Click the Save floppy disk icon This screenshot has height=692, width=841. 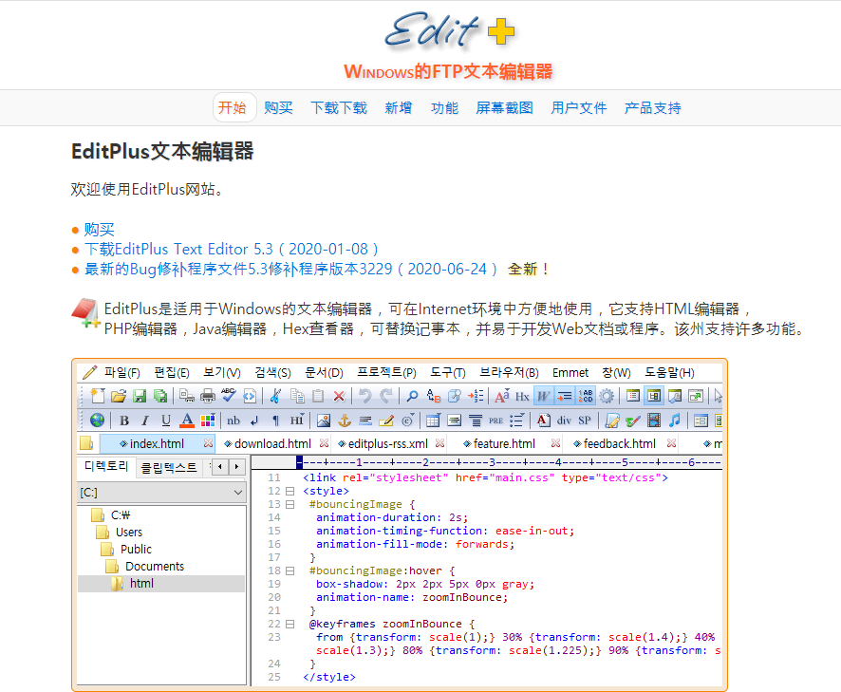[x=140, y=396]
